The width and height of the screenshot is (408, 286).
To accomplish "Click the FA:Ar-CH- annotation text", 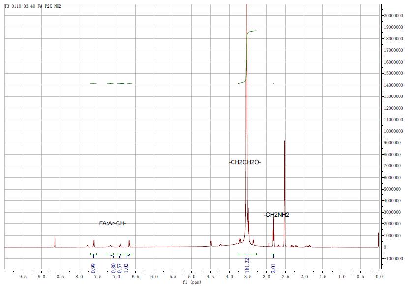I will click(113, 223).
